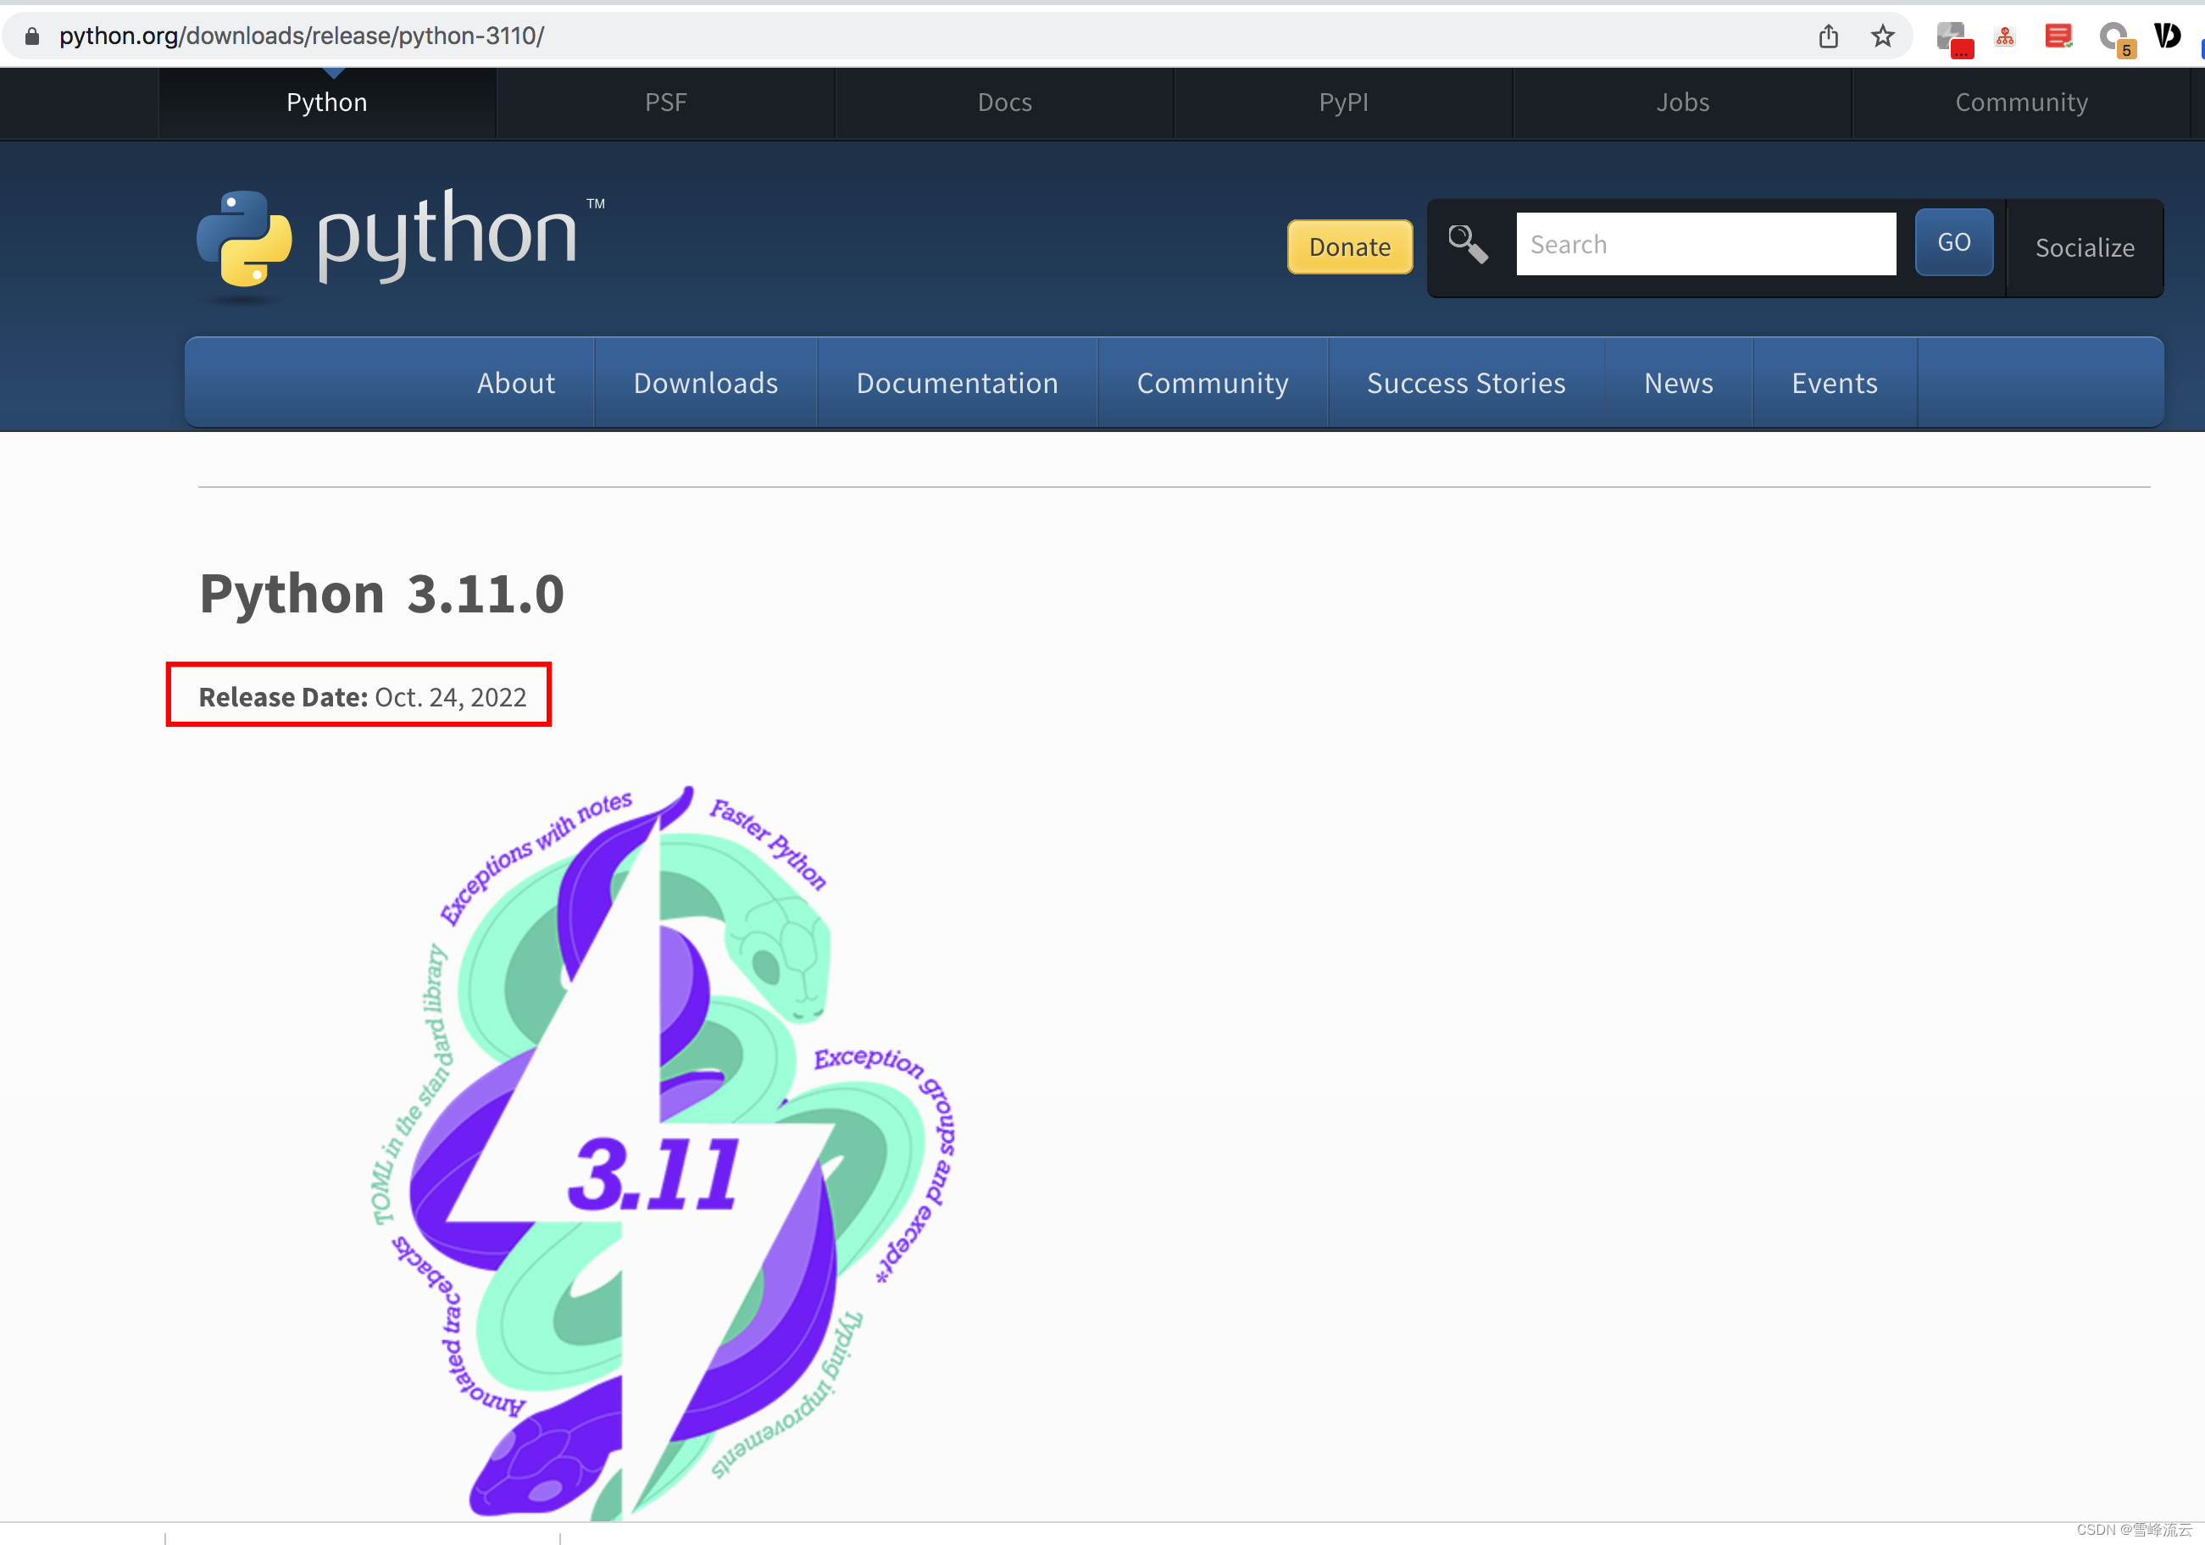
Task: Click inside the Search text field
Action: pos(1705,245)
